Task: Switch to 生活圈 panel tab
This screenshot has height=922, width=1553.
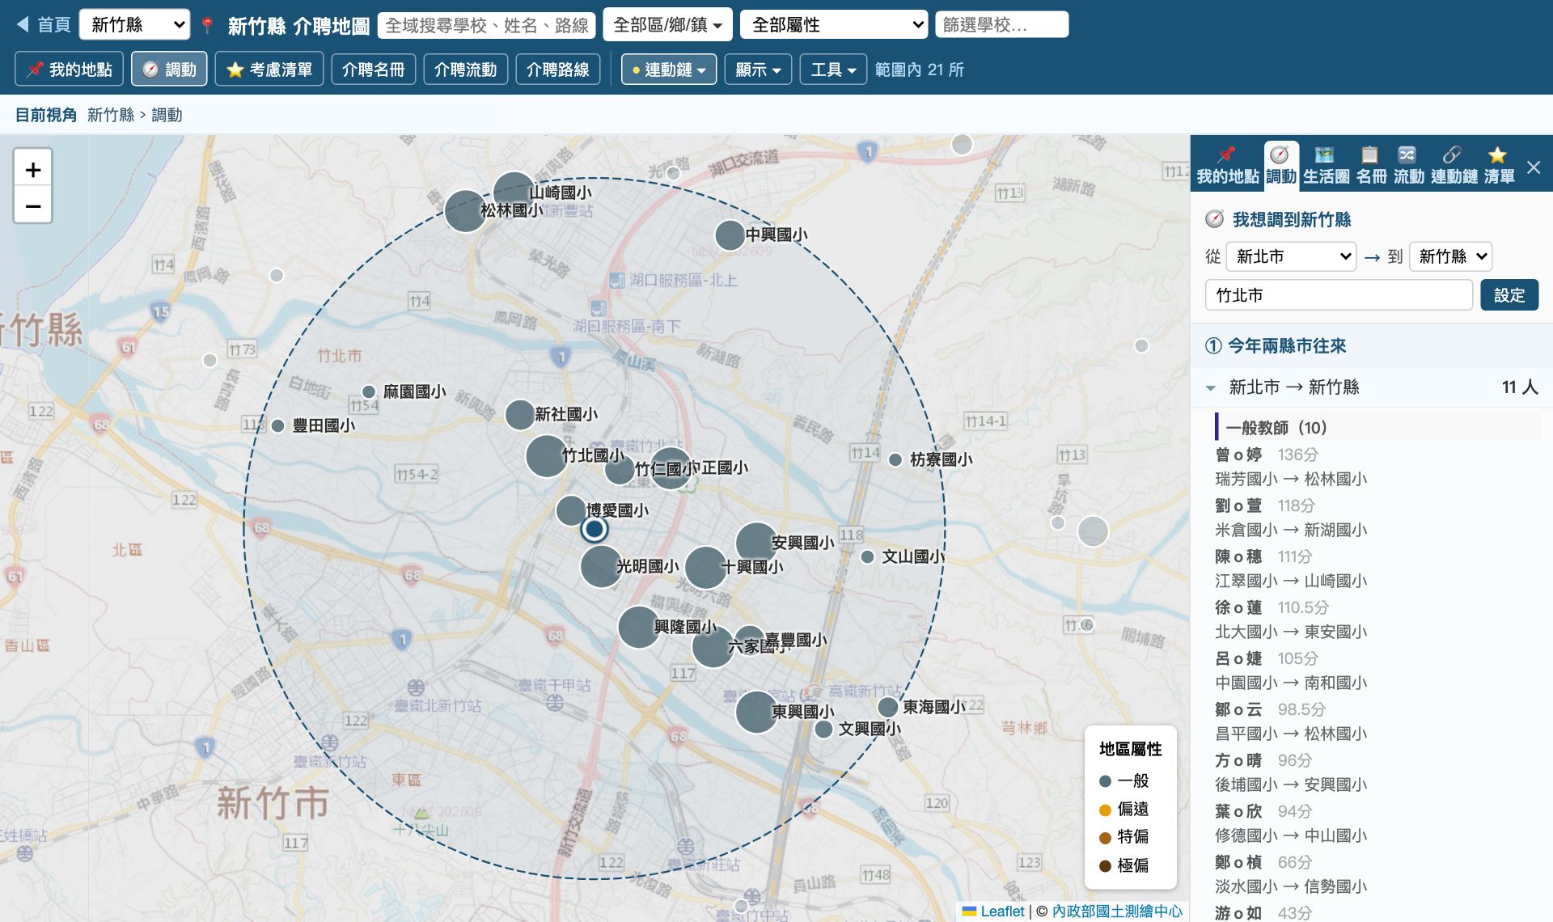Action: (x=1326, y=166)
